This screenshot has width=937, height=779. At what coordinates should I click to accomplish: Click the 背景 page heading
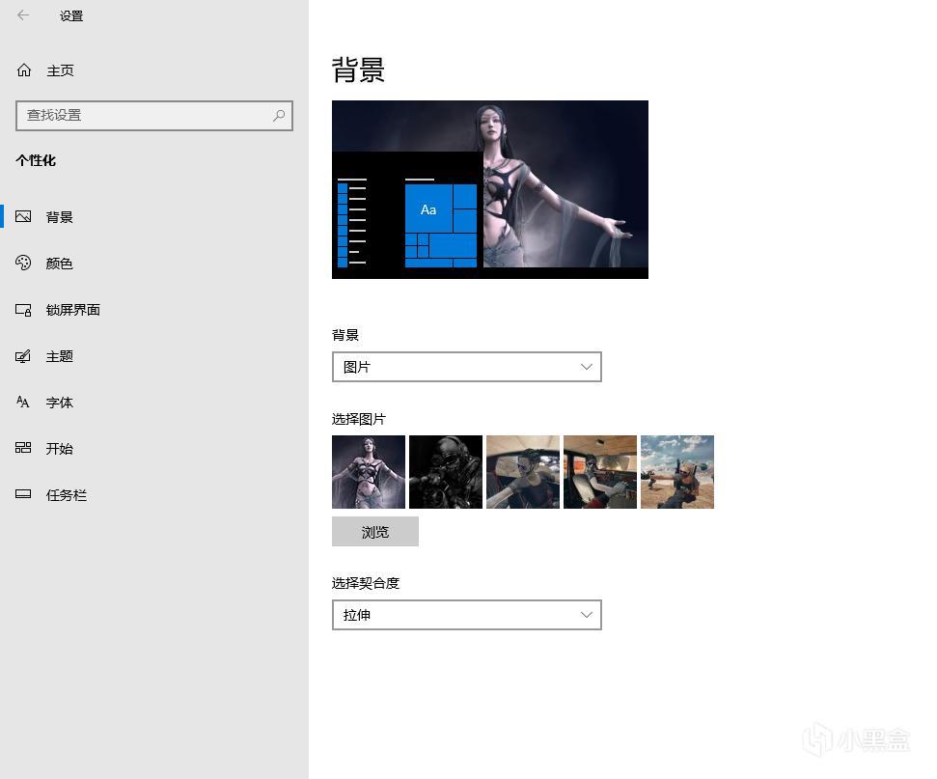coord(358,70)
